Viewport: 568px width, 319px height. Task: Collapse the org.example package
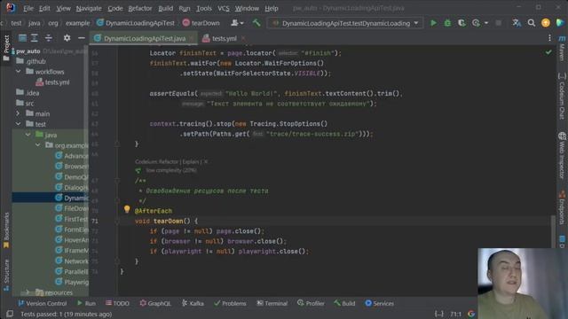point(37,145)
